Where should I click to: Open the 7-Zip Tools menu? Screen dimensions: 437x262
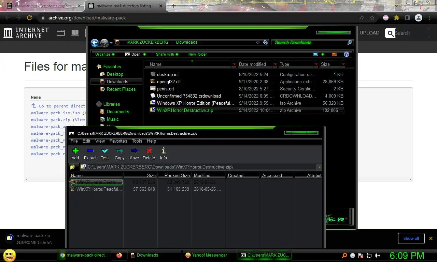[x=137, y=141]
